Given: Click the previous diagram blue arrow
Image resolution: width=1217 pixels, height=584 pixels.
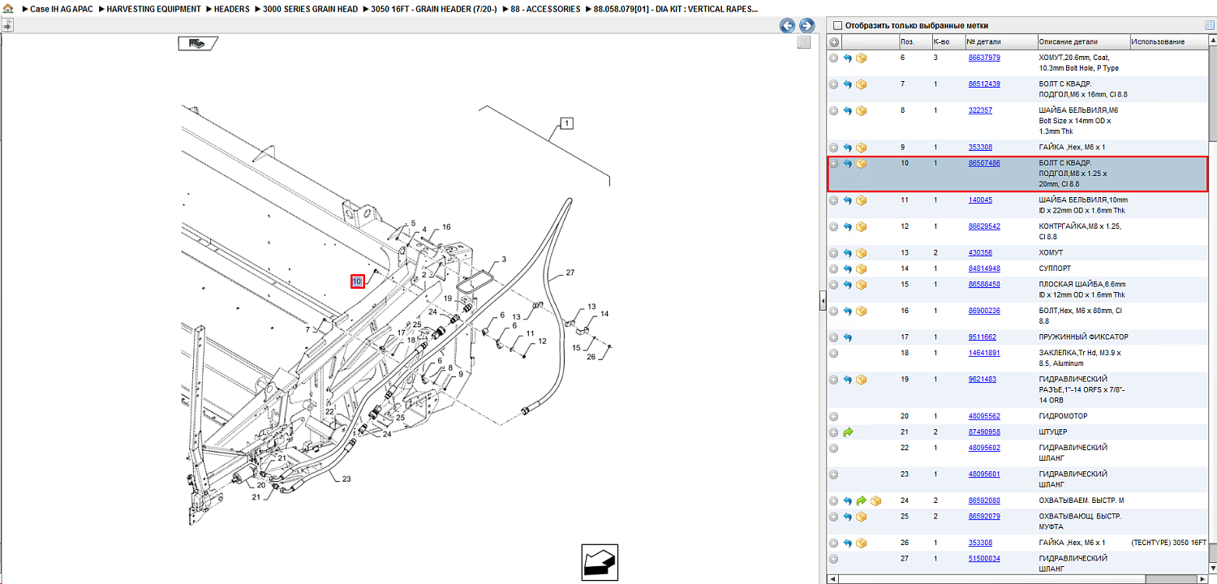Looking at the screenshot, I should point(787,26).
